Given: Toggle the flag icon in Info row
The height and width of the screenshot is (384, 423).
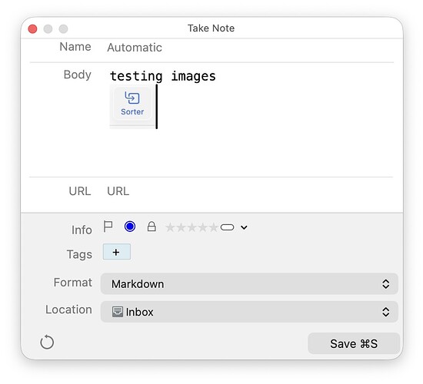Looking at the screenshot, I should tap(108, 227).
